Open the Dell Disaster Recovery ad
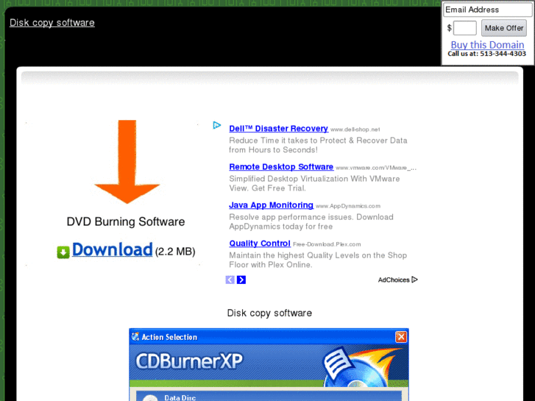The height and width of the screenshot is (401, 535). (x=278, y=129)
